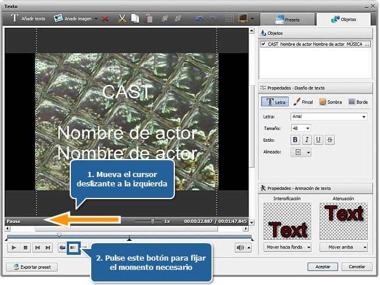Click the Aceptar button
Screen dimensions: 380x285
[x=322, y=267]
